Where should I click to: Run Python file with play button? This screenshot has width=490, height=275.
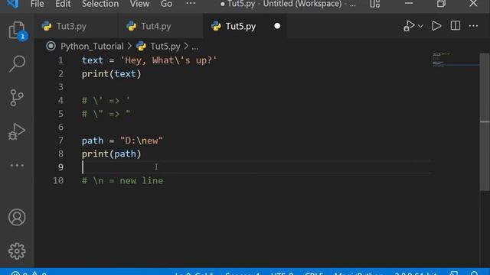tap(436, 26)
